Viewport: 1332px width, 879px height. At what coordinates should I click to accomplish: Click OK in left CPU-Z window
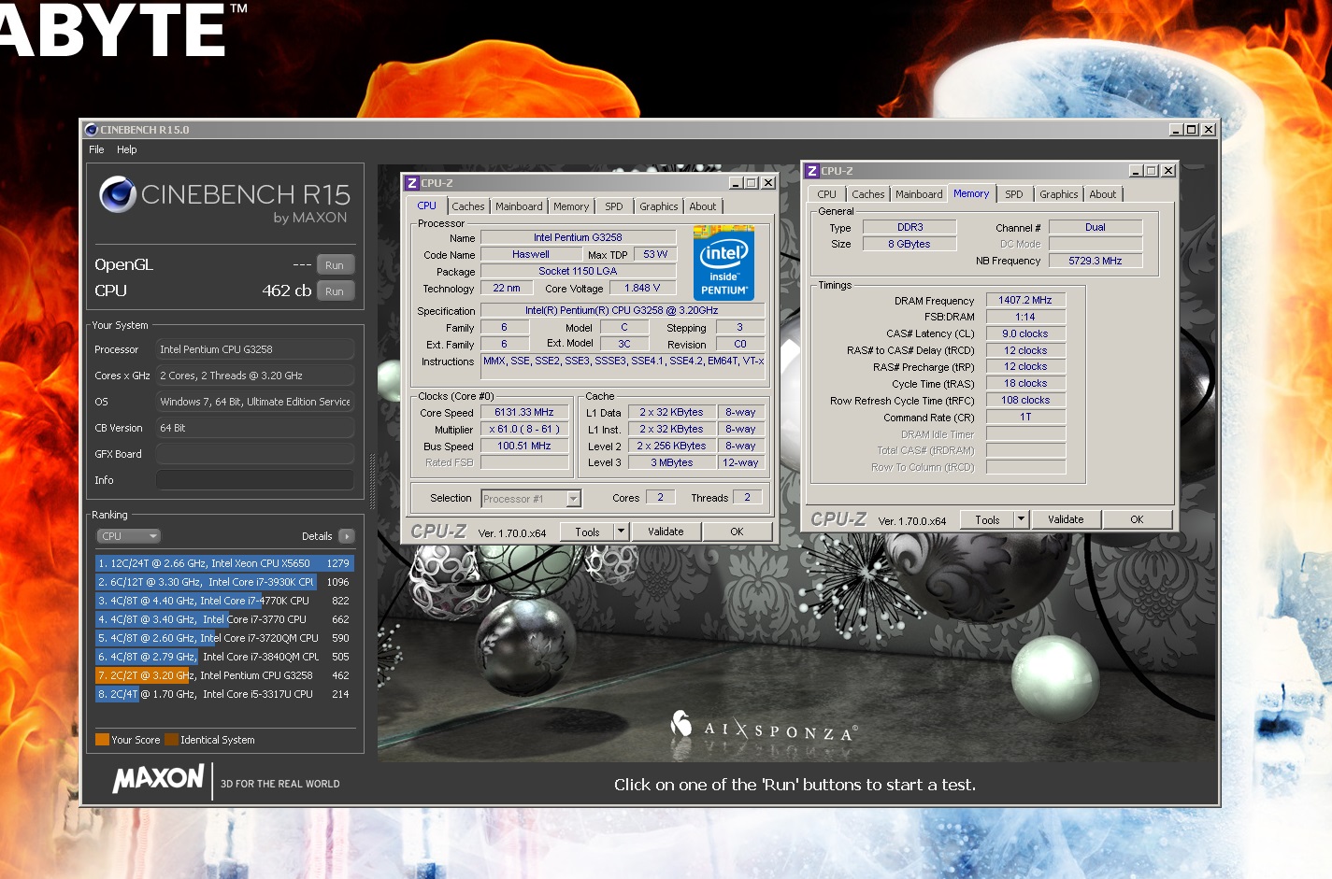pyautogui.click(x=737, y=532)
